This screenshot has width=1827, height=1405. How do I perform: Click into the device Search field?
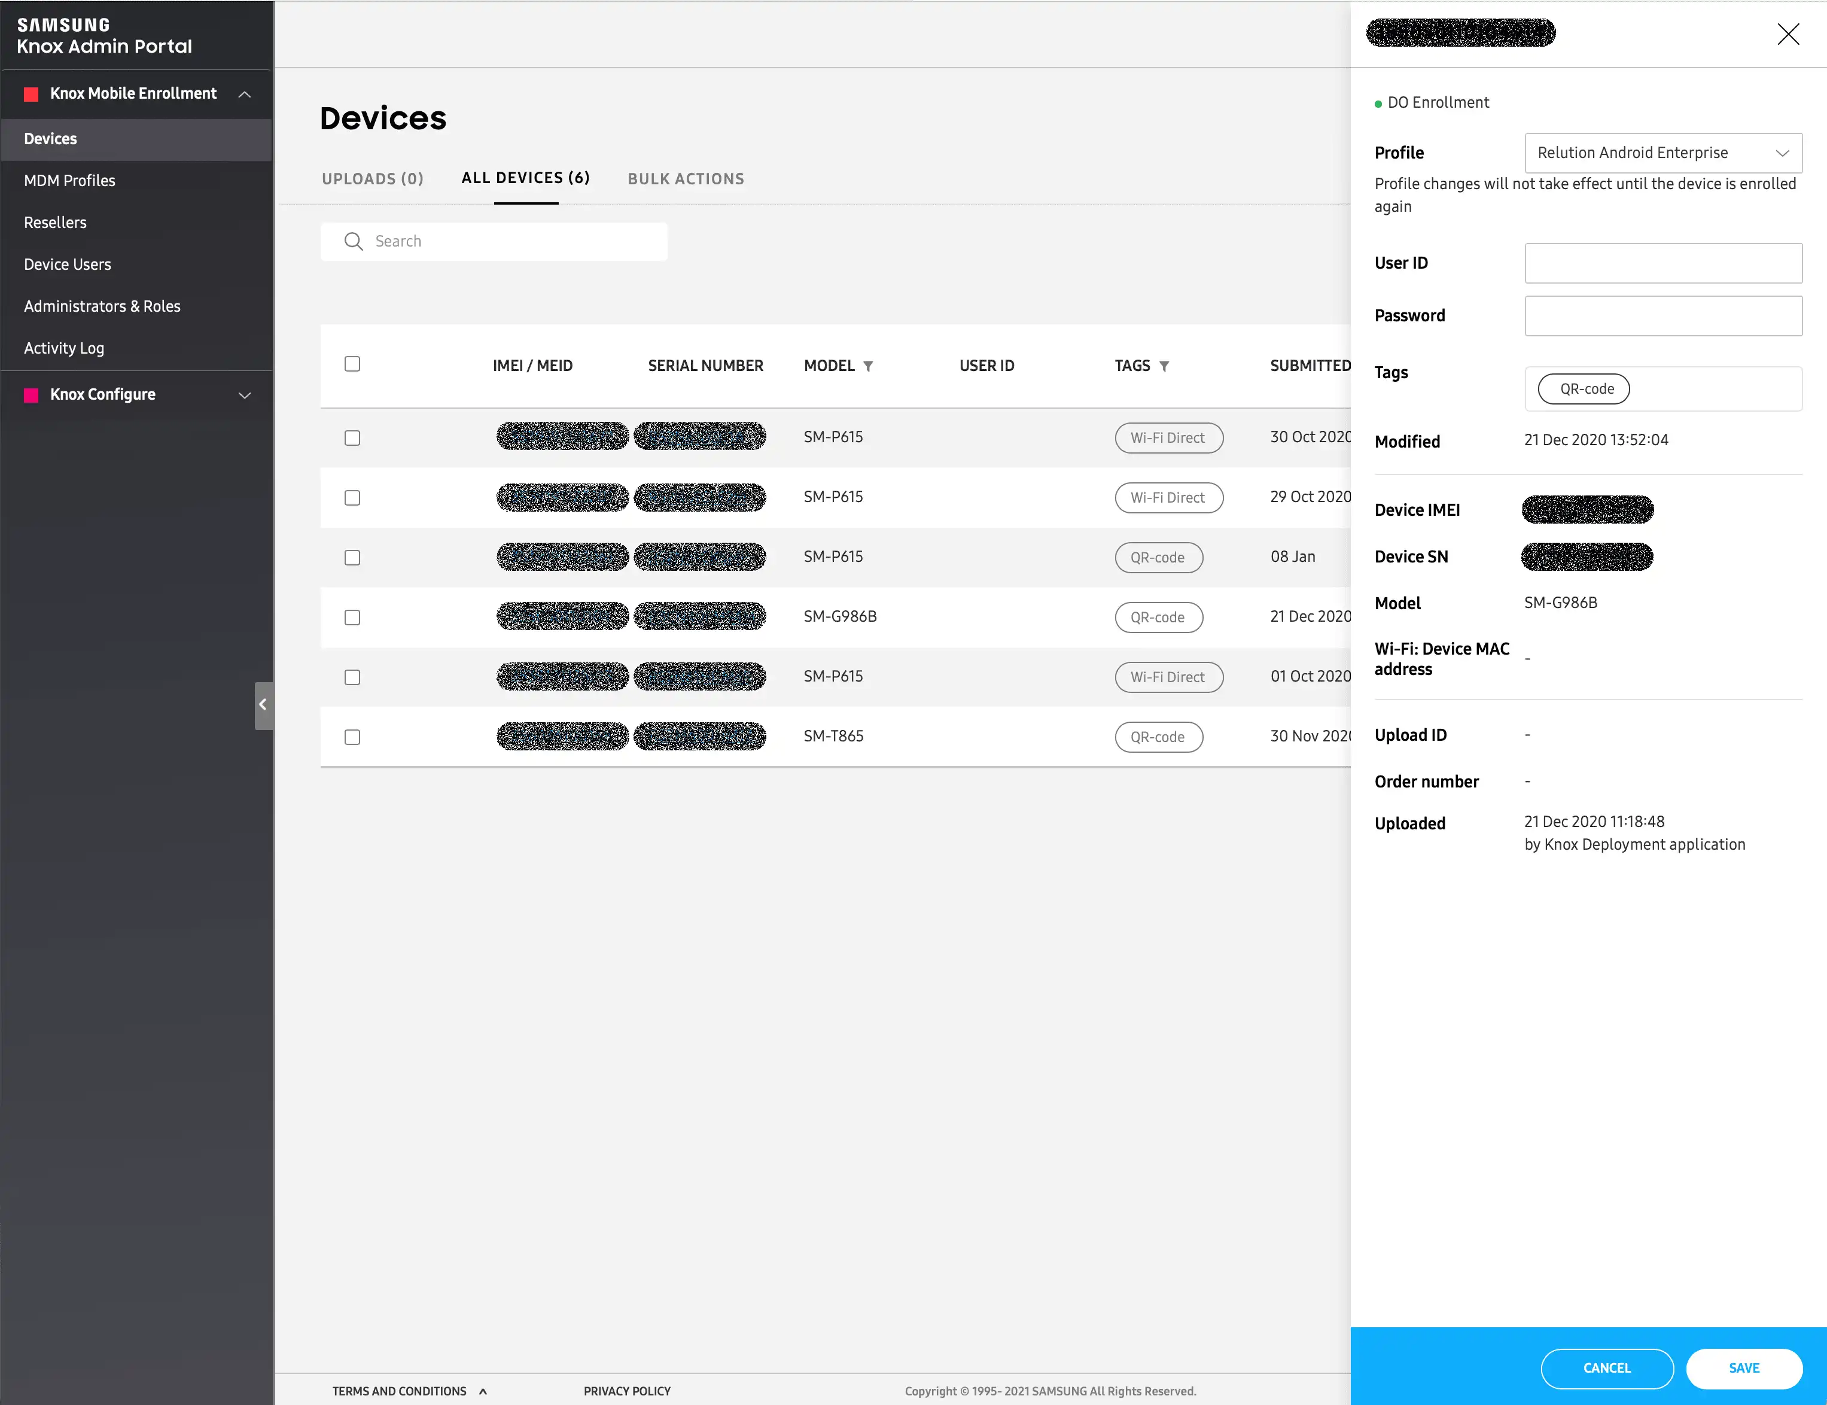[494, 242]
